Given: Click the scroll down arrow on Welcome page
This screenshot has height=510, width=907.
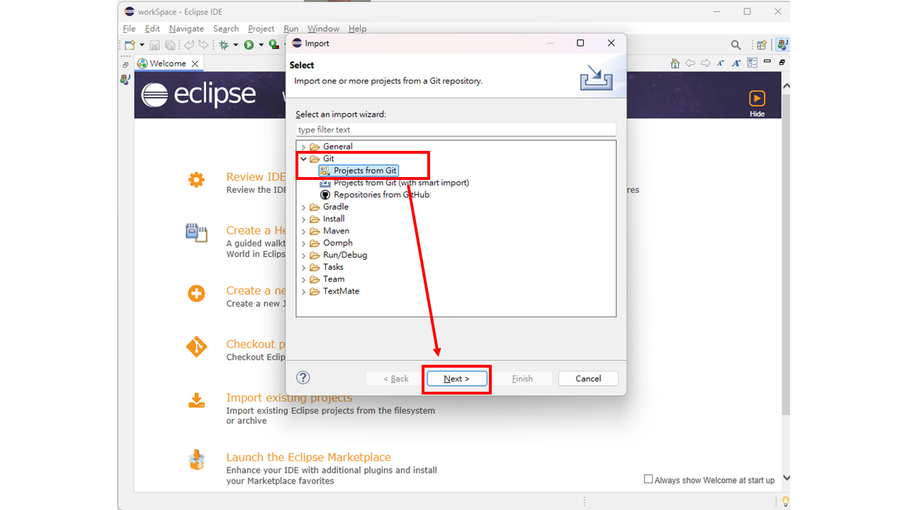Looking at the screenshot, I should [x=786, y=478].
